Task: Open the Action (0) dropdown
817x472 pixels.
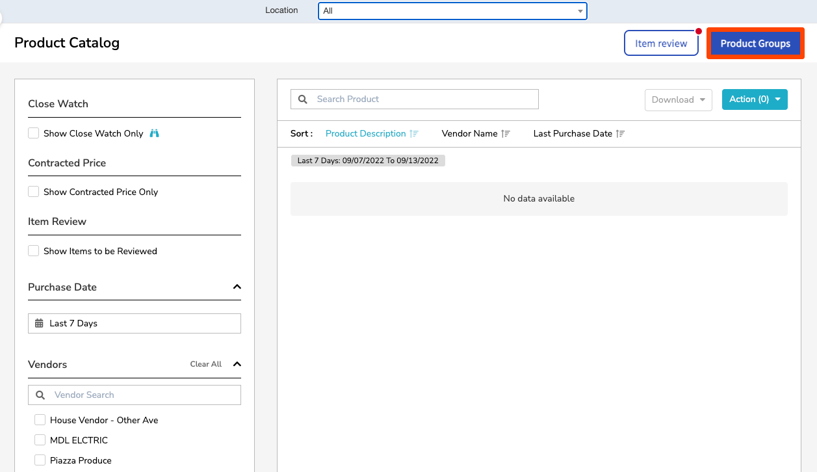Action: [x=755, y=99]
